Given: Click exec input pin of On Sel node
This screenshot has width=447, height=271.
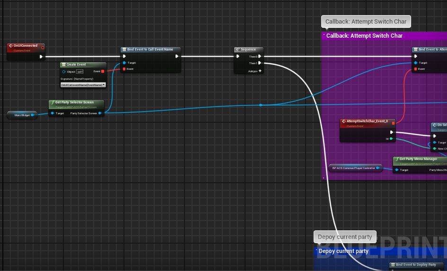Looking at the screenshot, I should (x=434, y=136).
